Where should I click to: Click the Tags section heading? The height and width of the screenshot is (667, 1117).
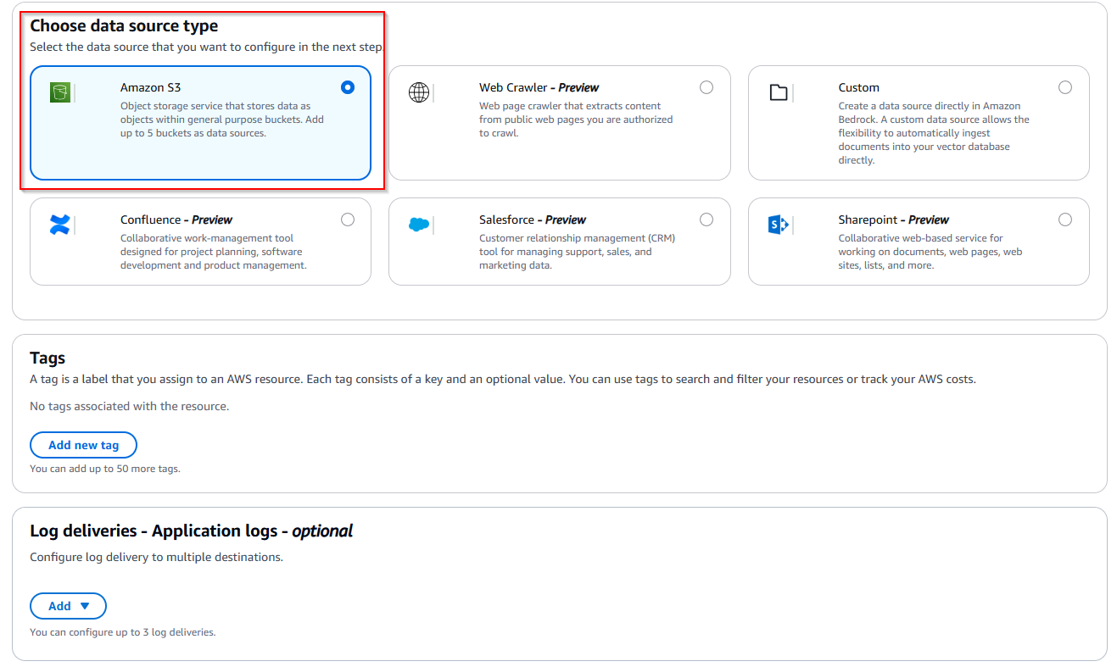[47, 358]
